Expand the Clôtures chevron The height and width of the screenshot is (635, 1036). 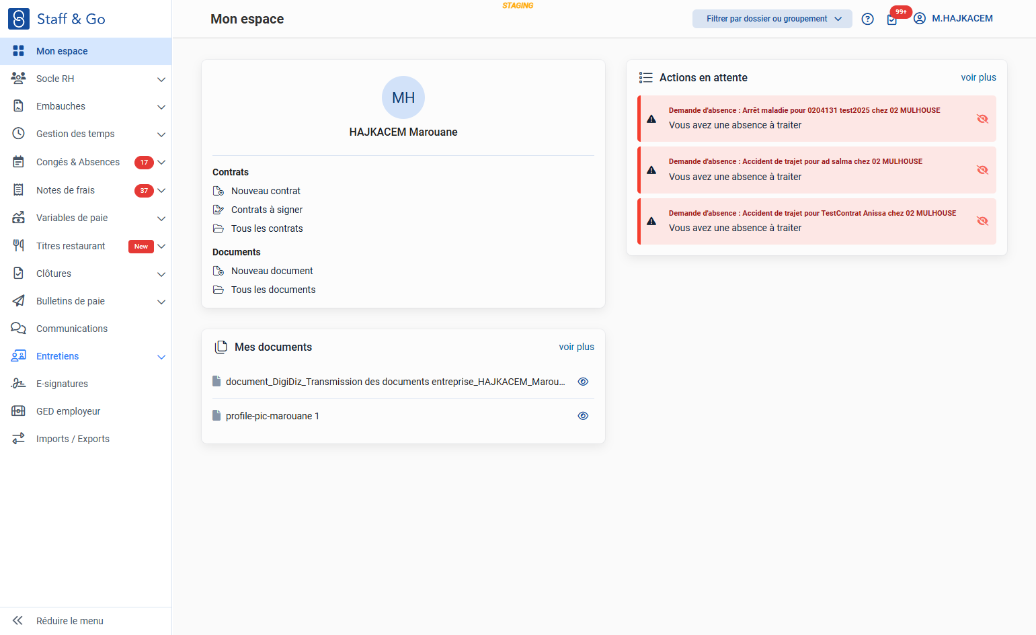[161, 274]
